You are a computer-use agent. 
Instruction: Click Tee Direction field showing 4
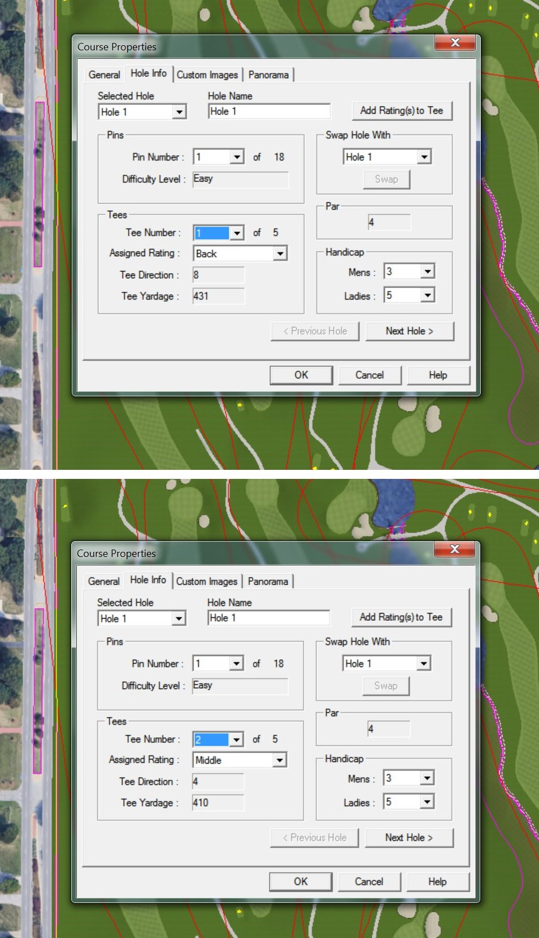pos(218,782)
